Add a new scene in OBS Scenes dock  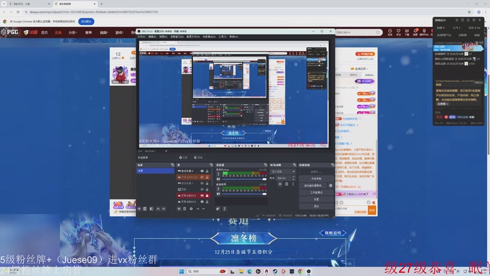click(x=140, y=209)
